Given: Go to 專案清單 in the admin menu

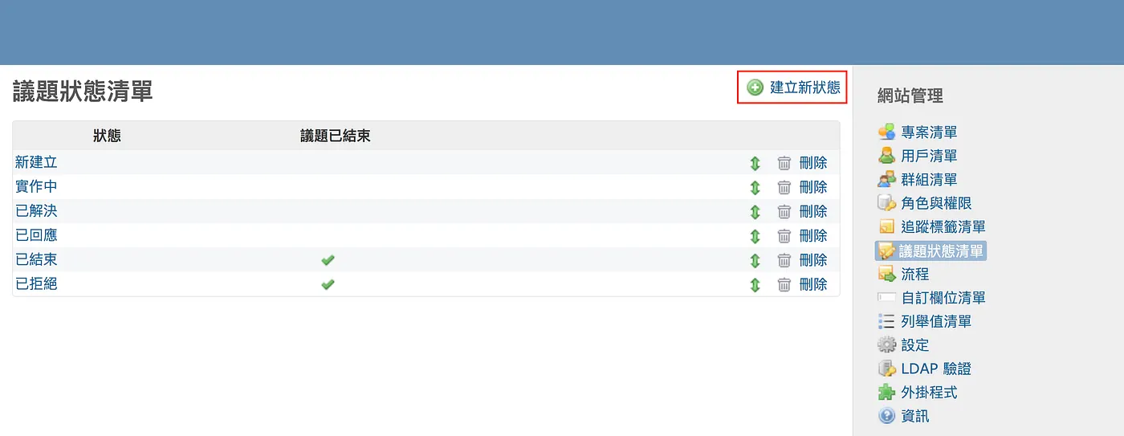Looking at the screenshot, I should [929, 132].
